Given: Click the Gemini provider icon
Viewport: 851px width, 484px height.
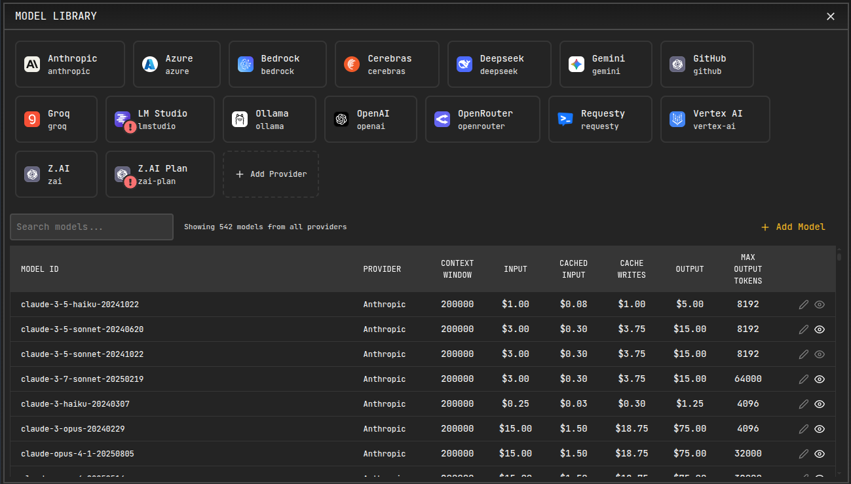Looking at the screenshot, I should coord(577,64).
